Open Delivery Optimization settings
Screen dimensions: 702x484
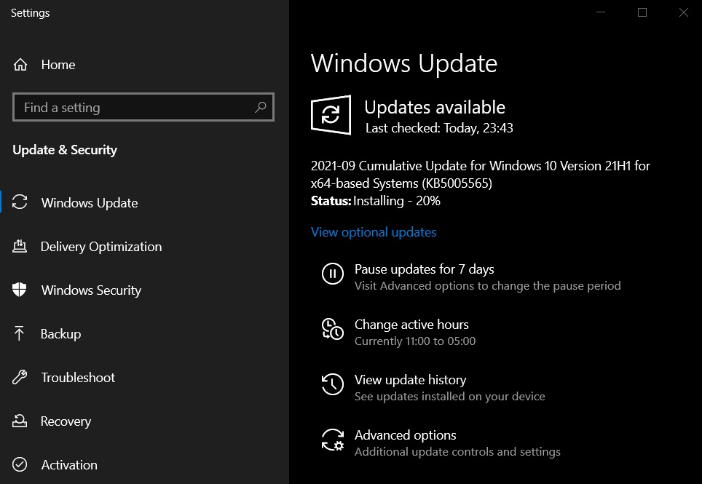pyautogui.click(x=100, y=247)
